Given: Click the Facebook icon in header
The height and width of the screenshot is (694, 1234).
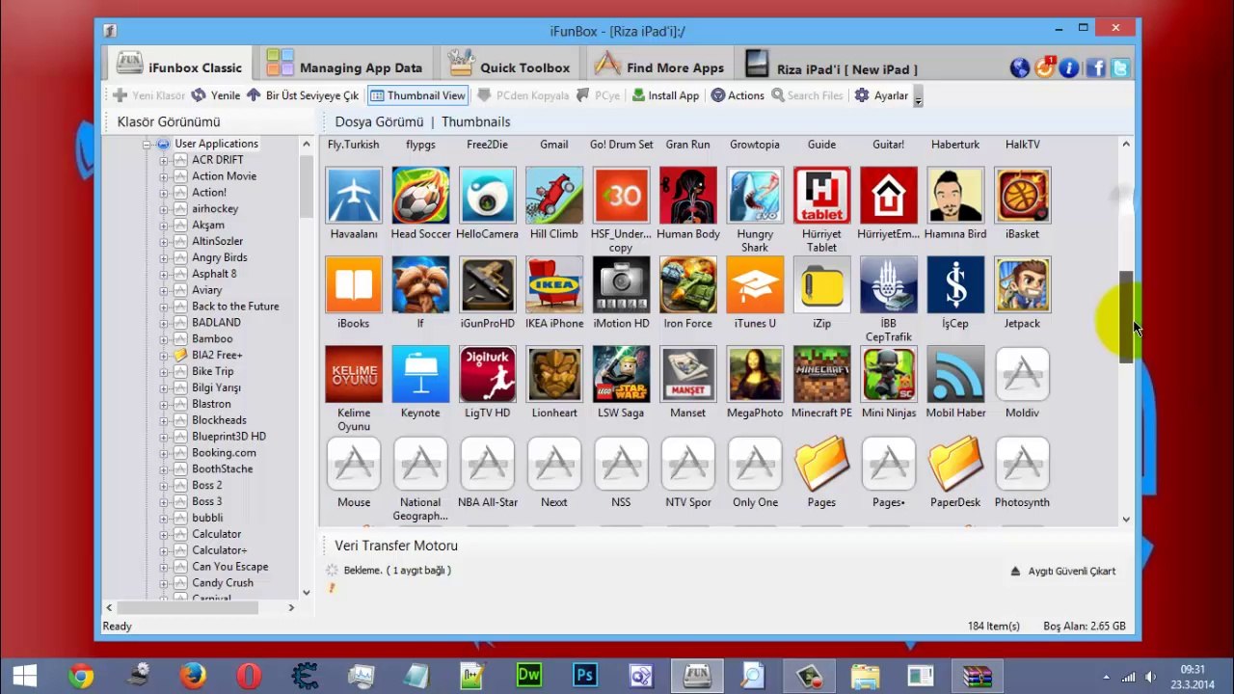Looking at the screenshot, I should (1095, 67).
